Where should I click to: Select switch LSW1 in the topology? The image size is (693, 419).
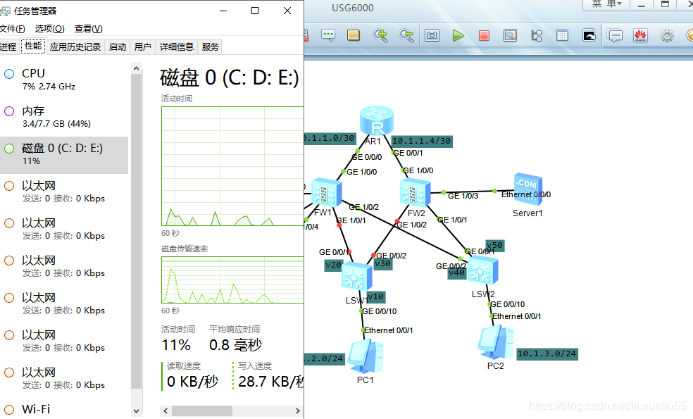[x=356, y=277]
